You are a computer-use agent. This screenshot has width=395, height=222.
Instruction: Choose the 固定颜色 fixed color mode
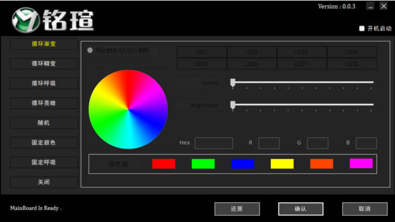coord(44,143)
